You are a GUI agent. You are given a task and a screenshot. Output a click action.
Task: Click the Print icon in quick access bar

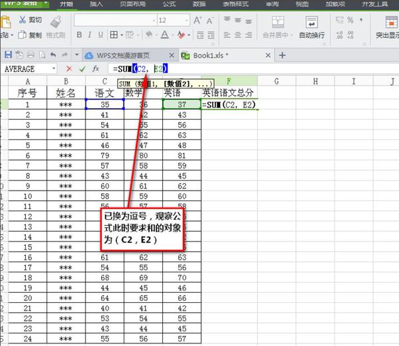[31, 54]
